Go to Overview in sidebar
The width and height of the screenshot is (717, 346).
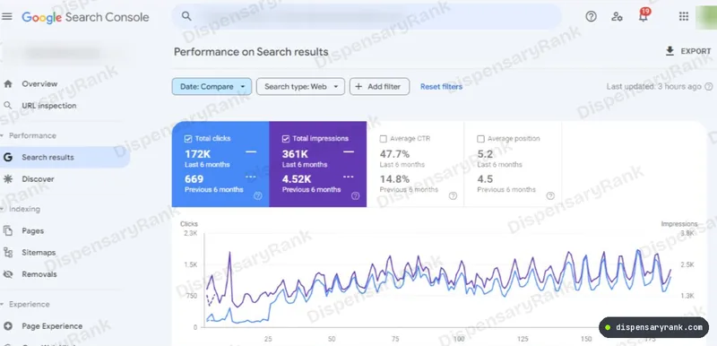(x=39, y=84)
